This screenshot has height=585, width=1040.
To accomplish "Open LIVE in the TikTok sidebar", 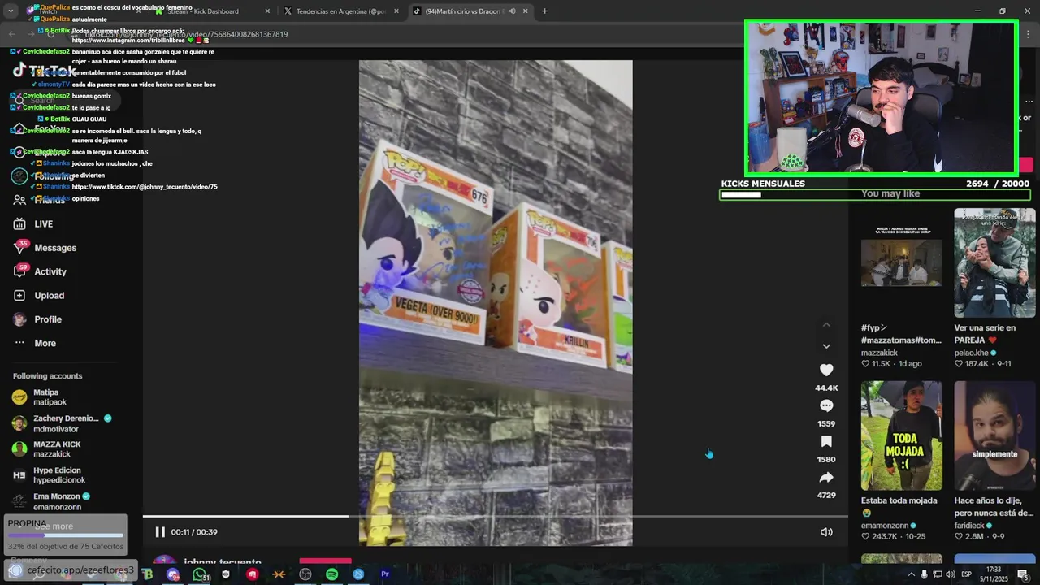I will (44, 224).
